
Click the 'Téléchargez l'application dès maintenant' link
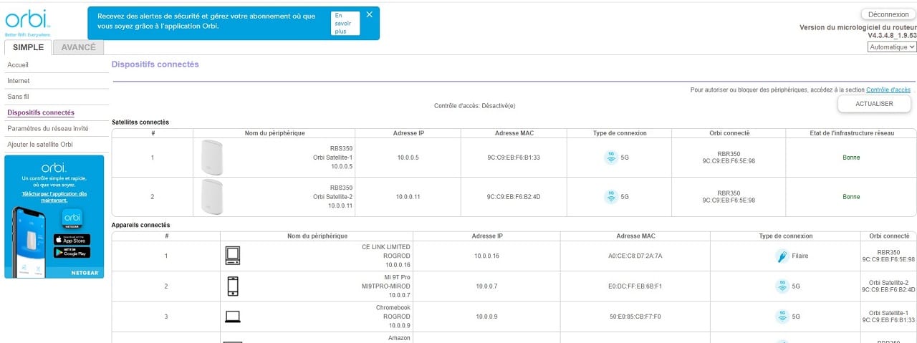[54, 197]
